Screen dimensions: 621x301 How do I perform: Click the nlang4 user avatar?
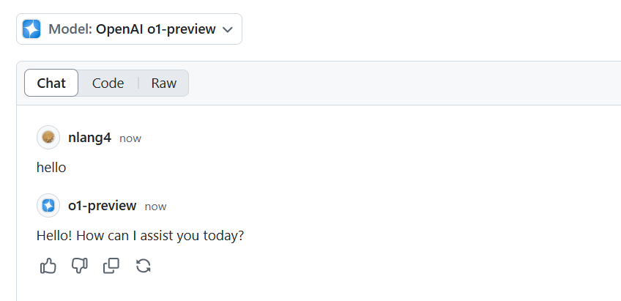[48, 138]
